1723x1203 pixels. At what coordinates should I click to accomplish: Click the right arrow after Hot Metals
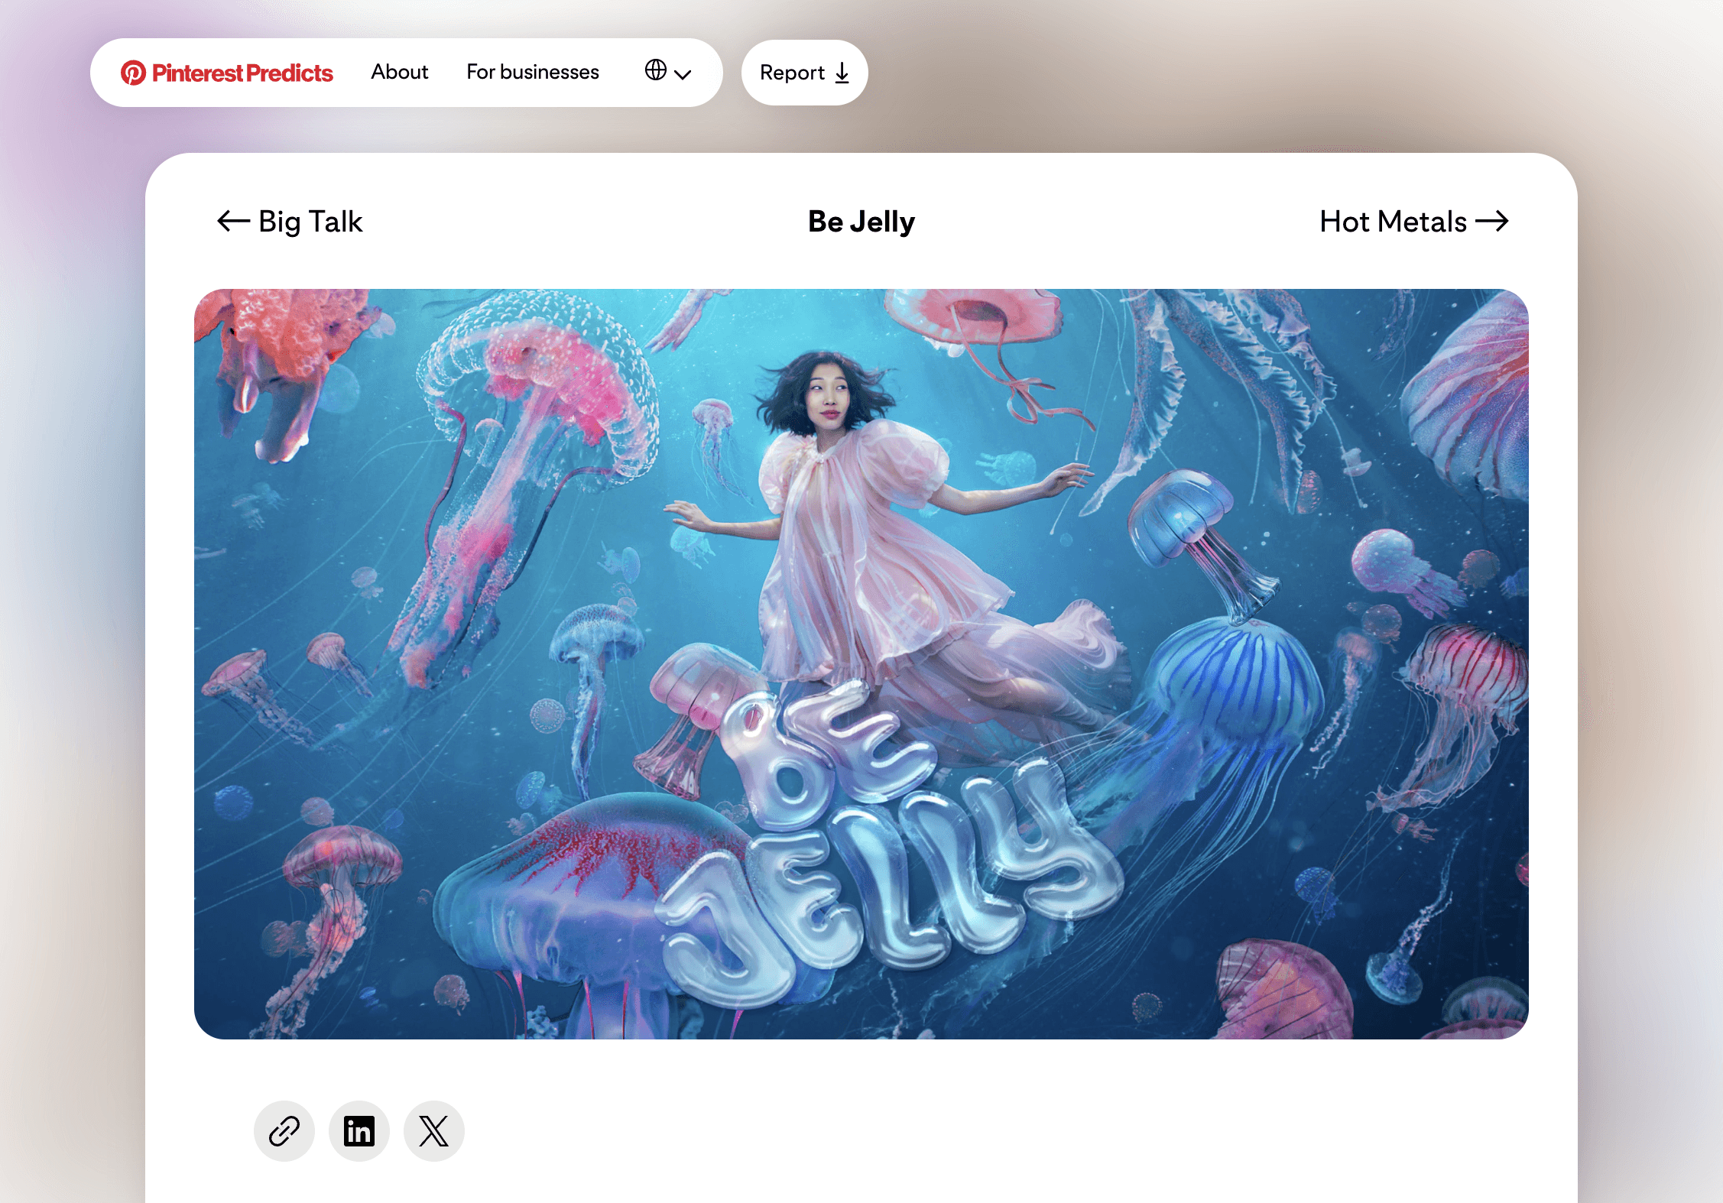[x=1491, y=222]
